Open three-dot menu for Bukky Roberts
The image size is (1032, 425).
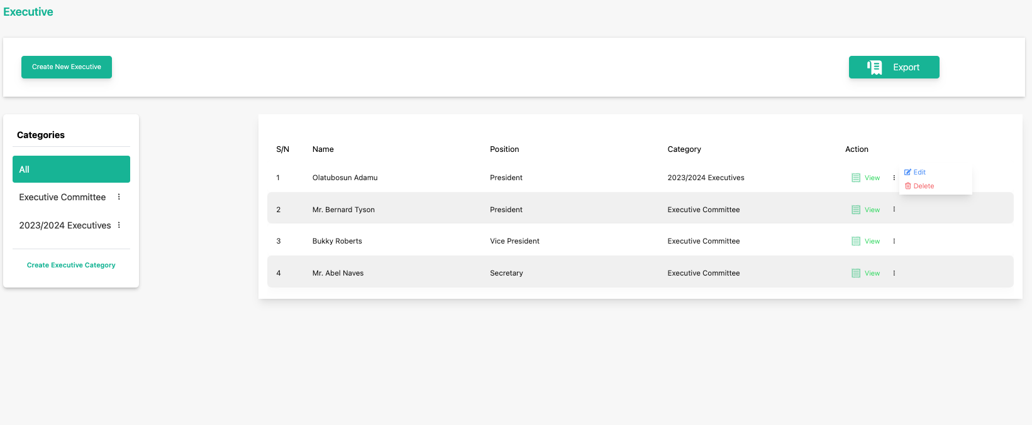[894, 241]
